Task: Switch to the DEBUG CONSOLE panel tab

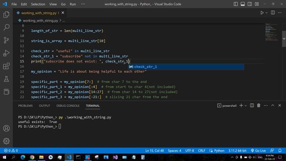Action: coord(68,106)
